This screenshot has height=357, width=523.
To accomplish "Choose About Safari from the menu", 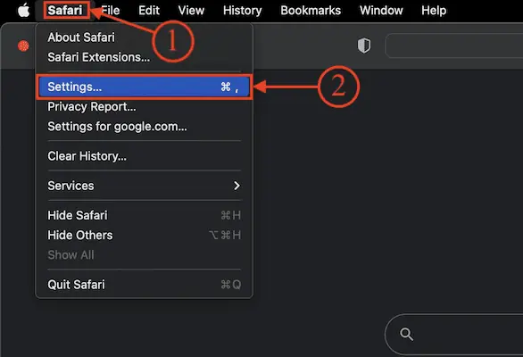I will [144, 37].
